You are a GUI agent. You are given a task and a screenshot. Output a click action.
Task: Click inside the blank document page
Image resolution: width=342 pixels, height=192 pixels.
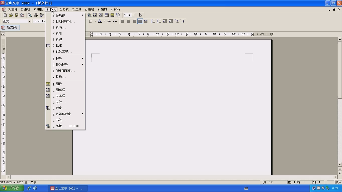click(x=172, y=107)
